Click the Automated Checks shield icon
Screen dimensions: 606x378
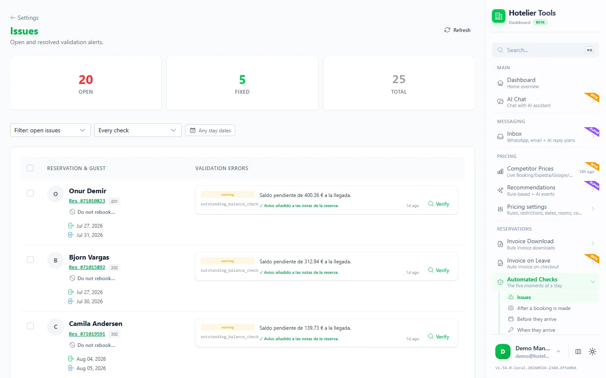[x=500, y=282]
